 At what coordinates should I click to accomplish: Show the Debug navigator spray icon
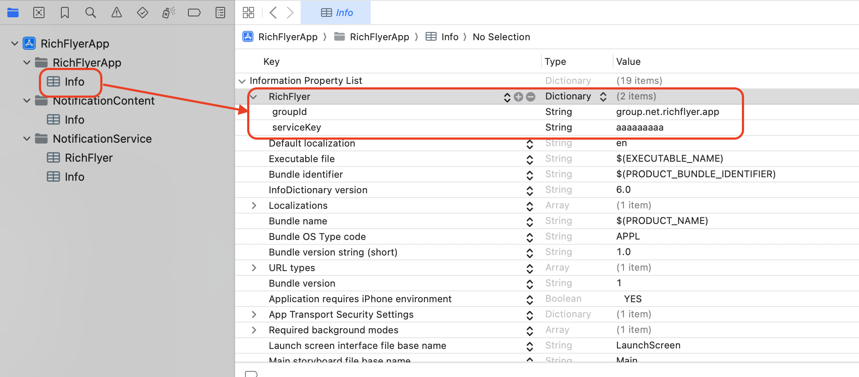tap(169, 13)
